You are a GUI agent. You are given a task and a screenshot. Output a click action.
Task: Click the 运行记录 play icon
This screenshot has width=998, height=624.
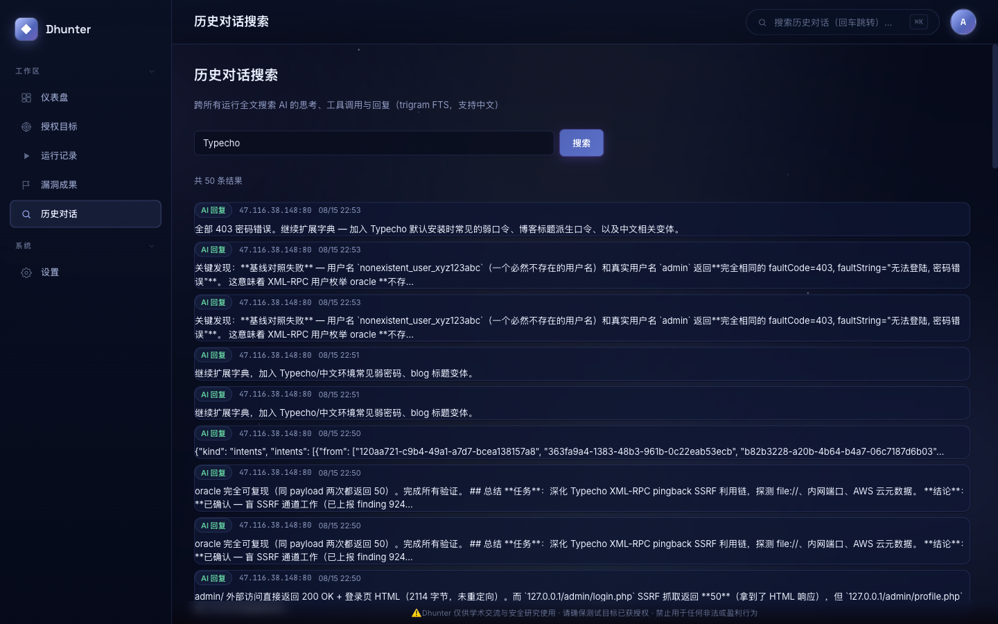click(x=26, y=156)
